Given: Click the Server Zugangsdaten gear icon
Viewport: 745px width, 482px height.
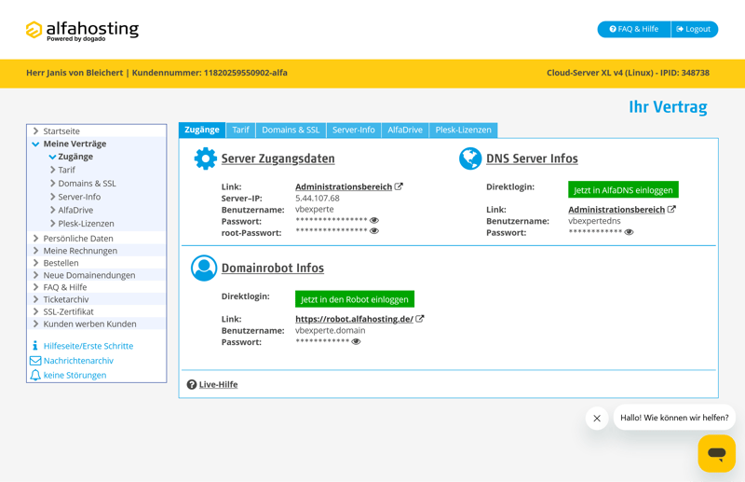Looking at the screenshot, I should [x=205, y=158].
